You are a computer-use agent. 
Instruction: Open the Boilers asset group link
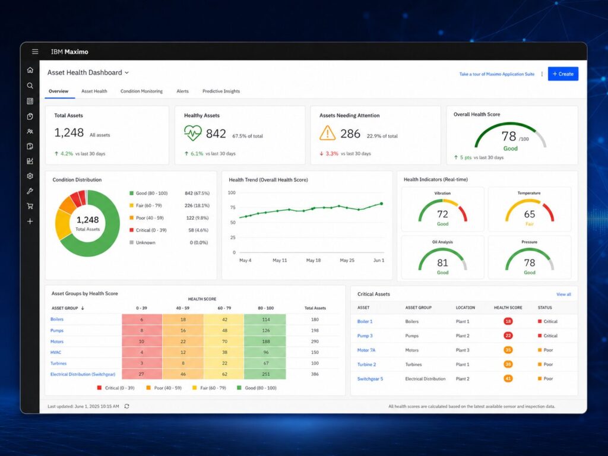point(57,319)
